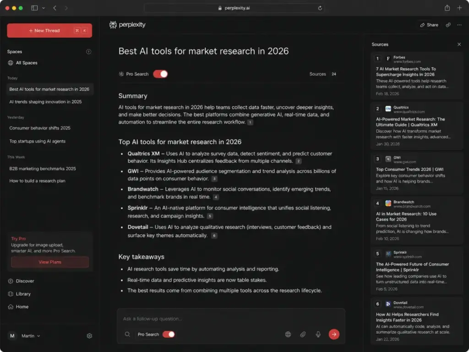Viewport: 469px width, 352px height.
Task: Open Sprinklr AI-Powered Future source card
Action: (x=417, y=271)
